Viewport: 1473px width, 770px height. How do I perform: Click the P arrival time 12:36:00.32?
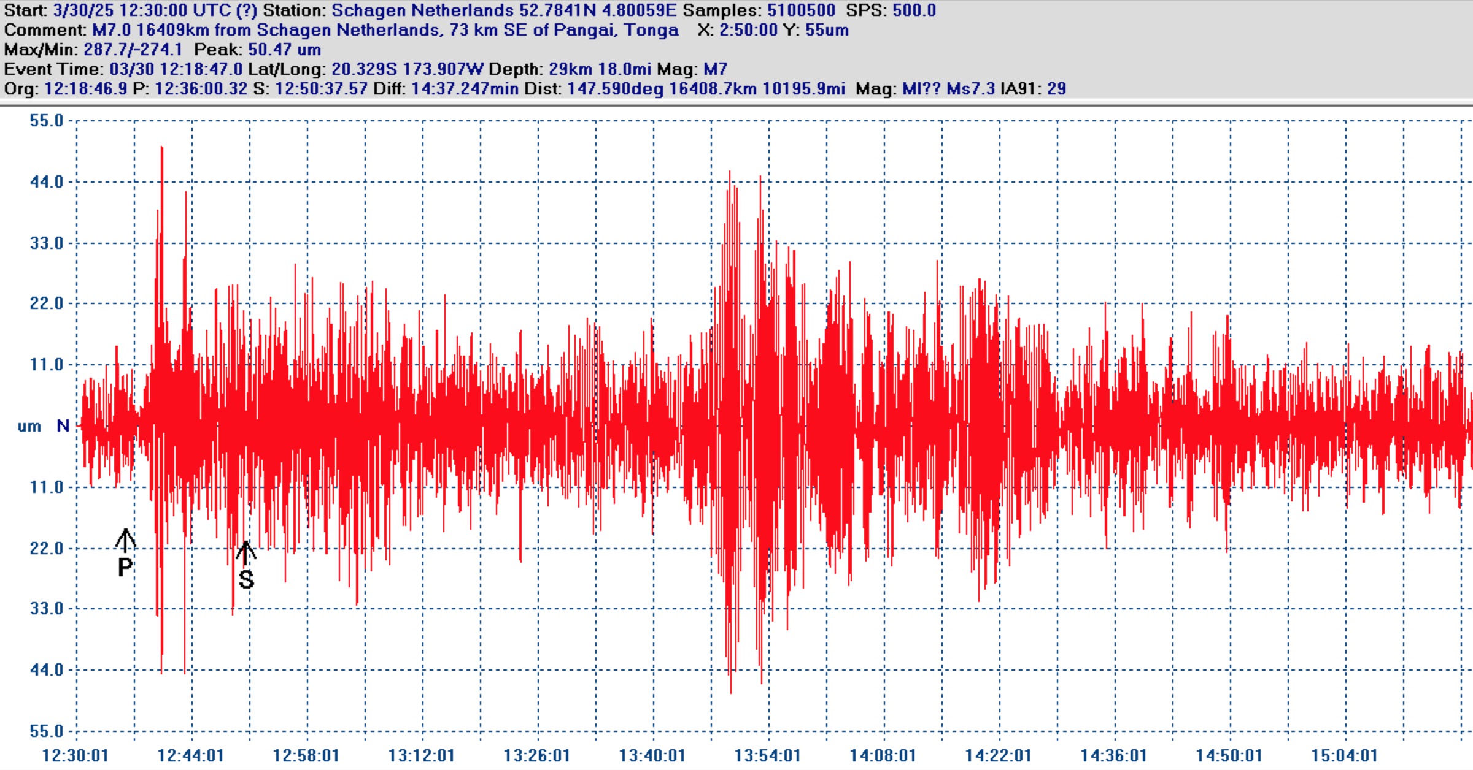tap(201, 89)
